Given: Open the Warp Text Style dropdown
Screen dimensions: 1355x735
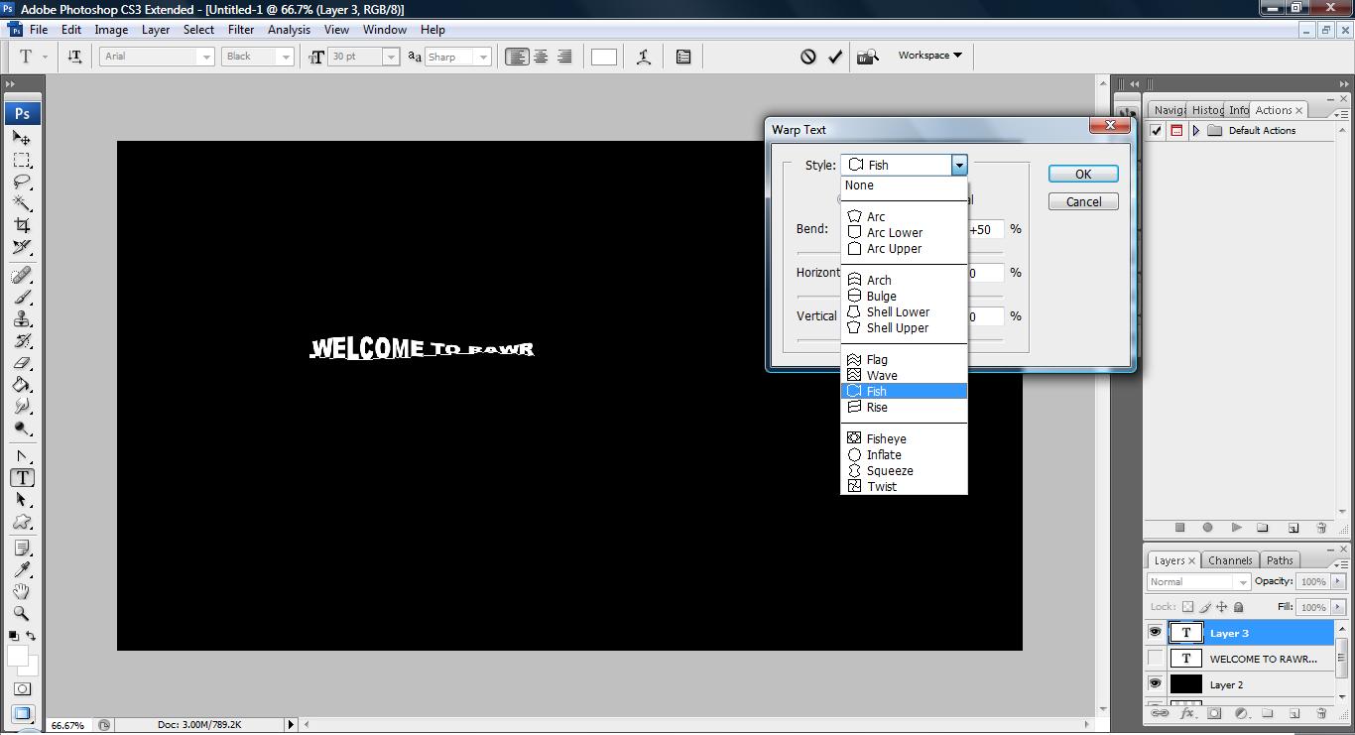Looking at the screenshot, I should [959, 165].
